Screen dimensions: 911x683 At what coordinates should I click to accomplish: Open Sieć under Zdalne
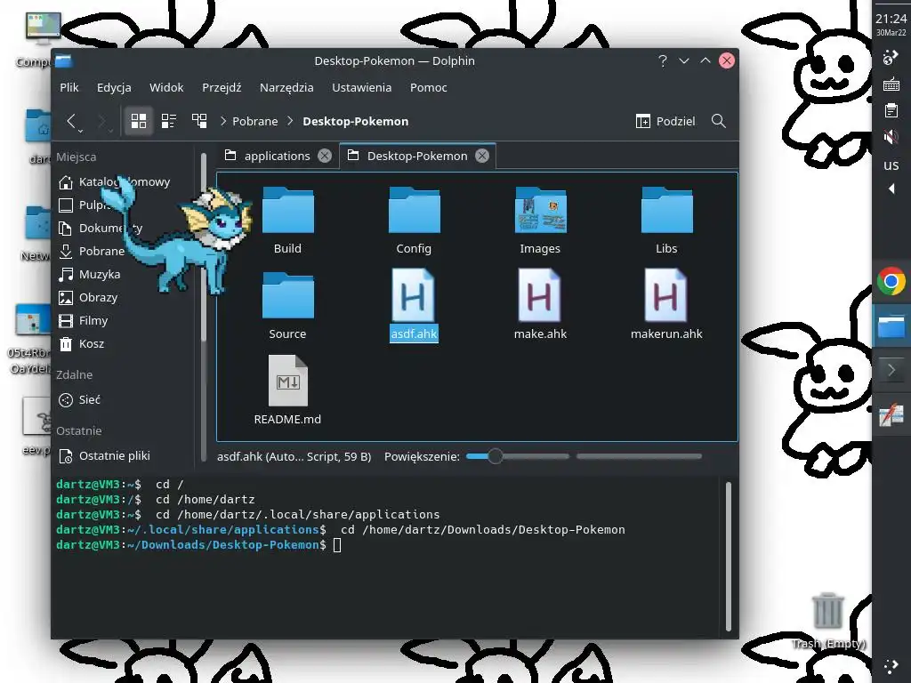90,399
